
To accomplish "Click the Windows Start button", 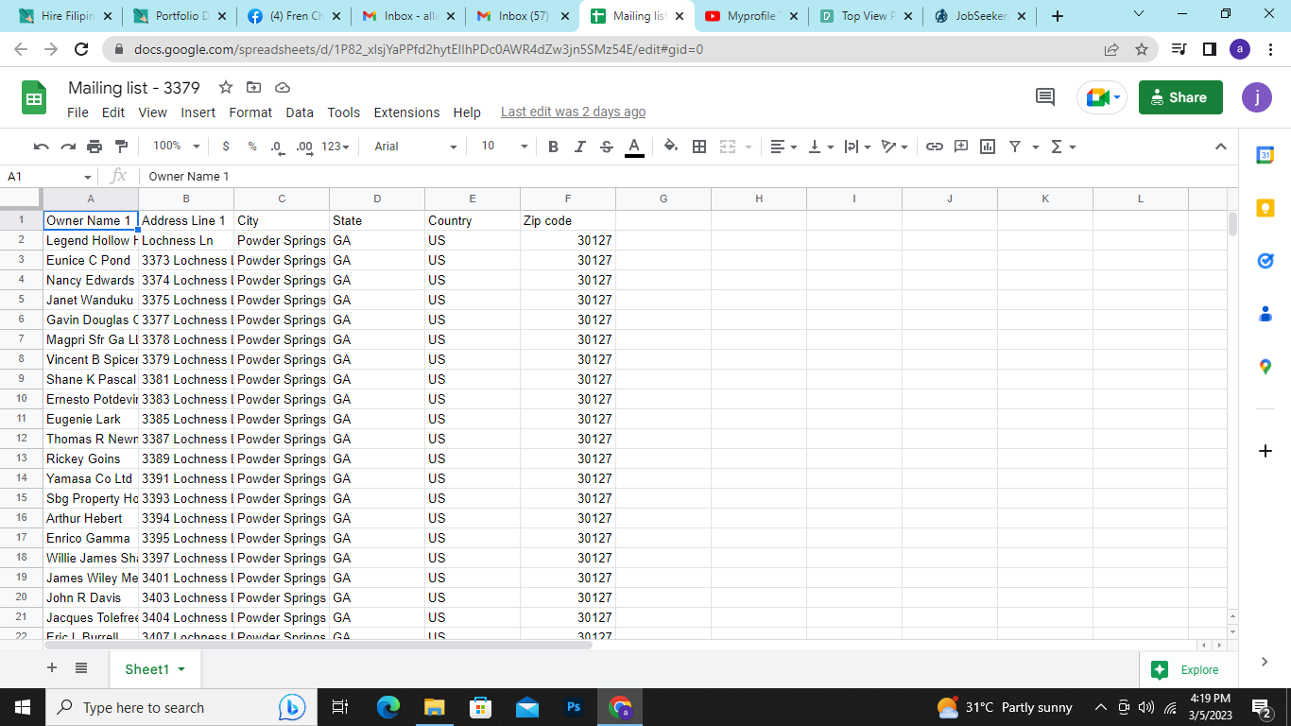I will tap(23, 707).
